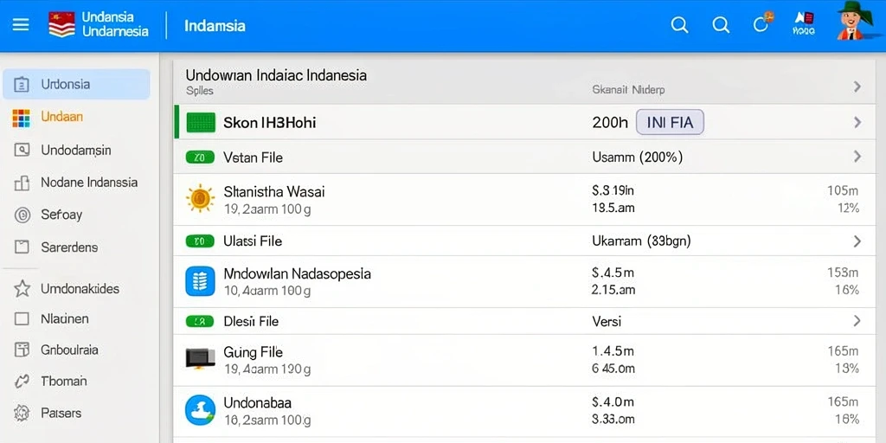
Task: Click the Guing File entry name
Action: click(254, 353)
